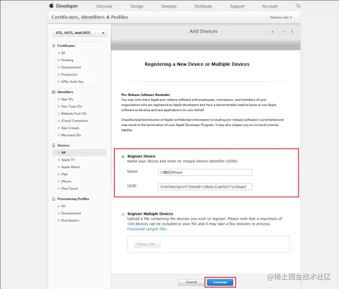Click the device search icon in header

pyautogui.click(x=292, y=32)
